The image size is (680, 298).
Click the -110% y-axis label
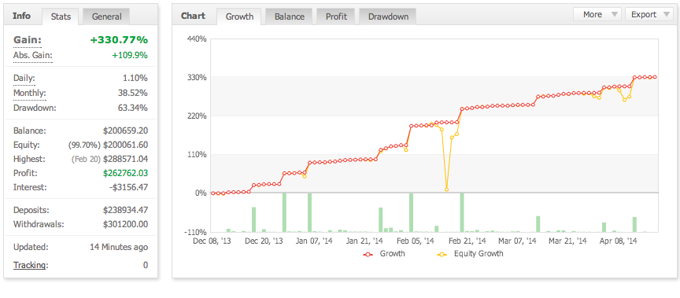coord(195,232)
